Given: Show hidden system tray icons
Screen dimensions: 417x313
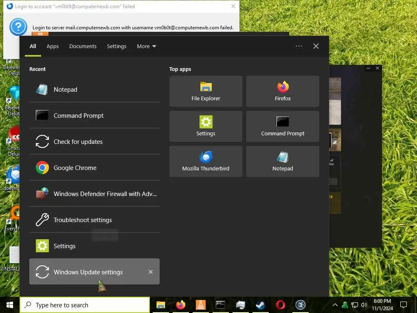Looking at the screenshot, I should tap(335, 305).
